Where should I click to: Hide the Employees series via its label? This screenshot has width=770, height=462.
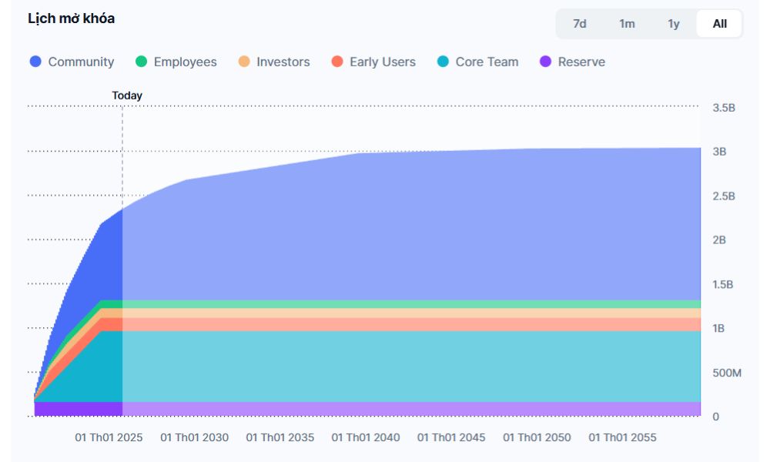pyautogui.click(x=185, y=62)
